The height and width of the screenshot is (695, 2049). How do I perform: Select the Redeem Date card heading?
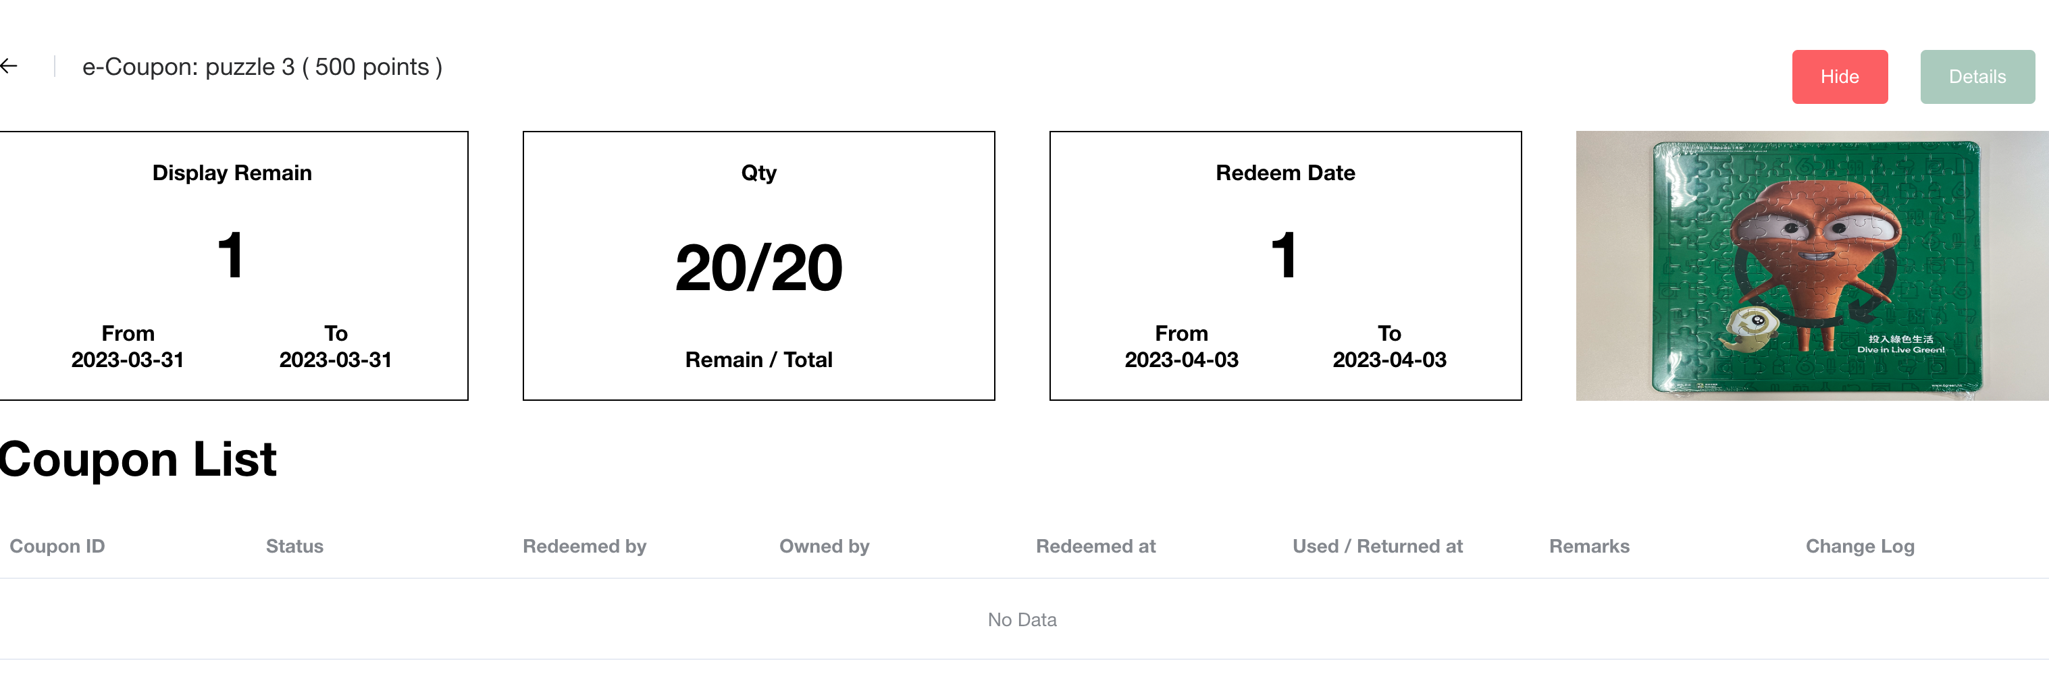(1285, 173)
